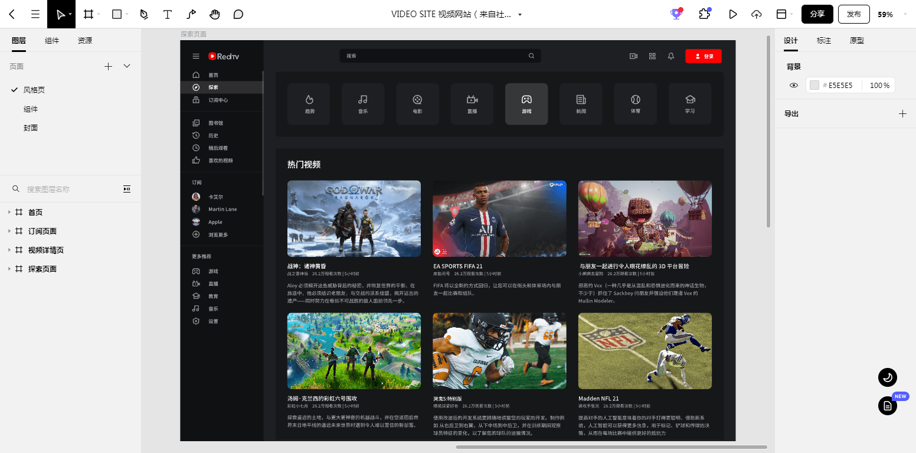916x453 pixels.
Task: Expand the 首页 layer
Action: click(9, 212)
